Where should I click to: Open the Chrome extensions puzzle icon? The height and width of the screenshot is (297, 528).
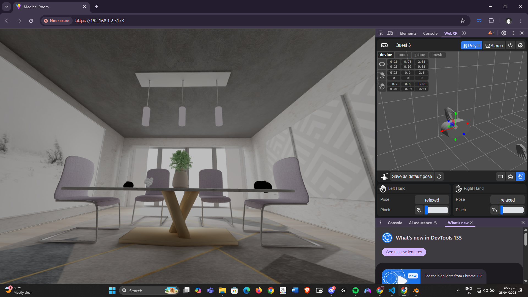click(x=491, y=21)
